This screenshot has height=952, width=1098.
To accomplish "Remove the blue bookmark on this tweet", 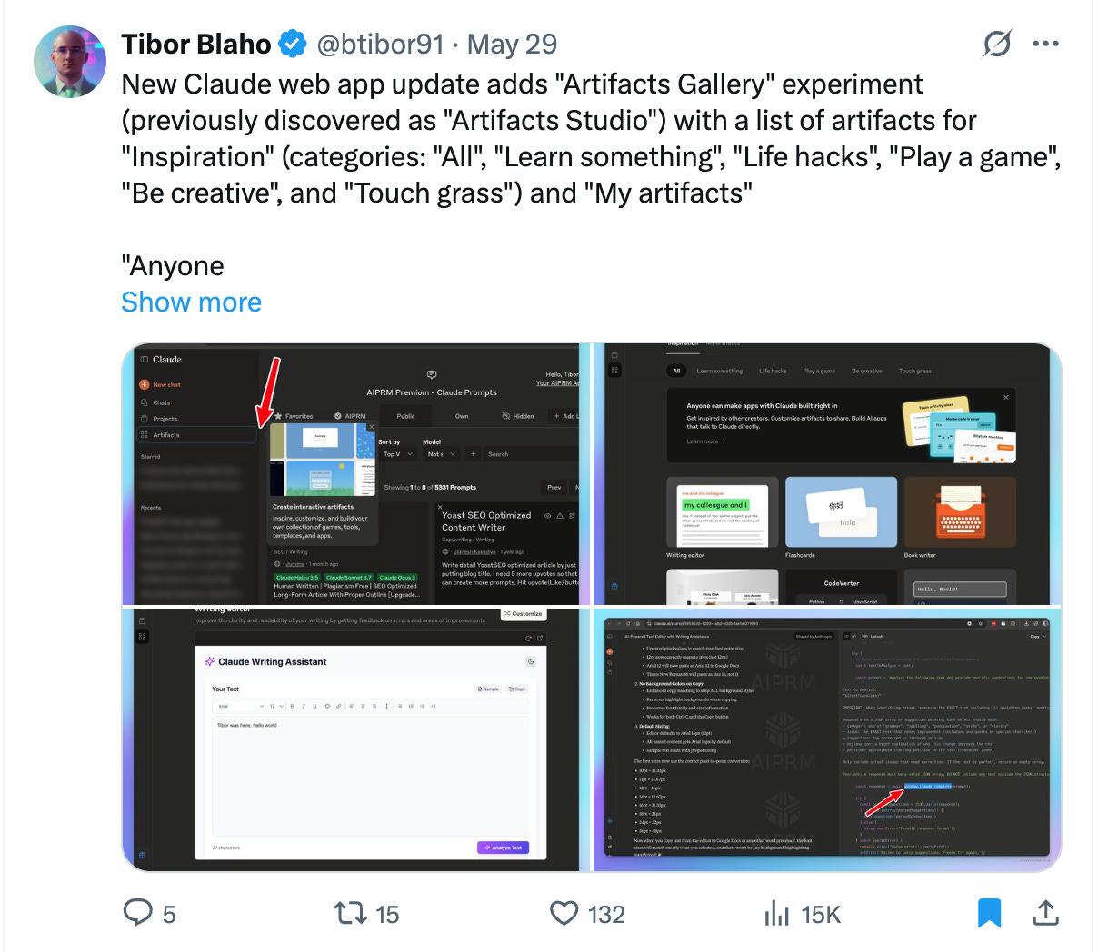I will click(990, 913).
